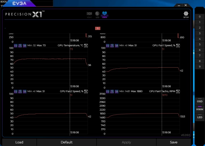205x146 pixels.
Task: Toggle OSD icon for GPU Temperature graph
Action: [16, 46]
